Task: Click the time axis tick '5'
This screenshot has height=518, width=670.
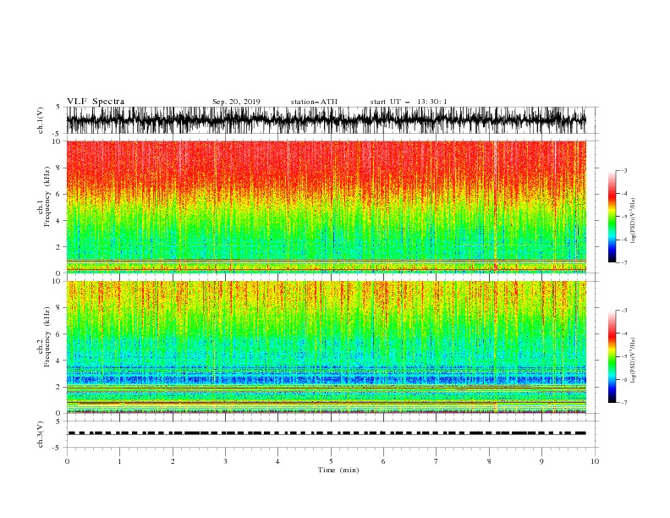Action: click(331, 461)
